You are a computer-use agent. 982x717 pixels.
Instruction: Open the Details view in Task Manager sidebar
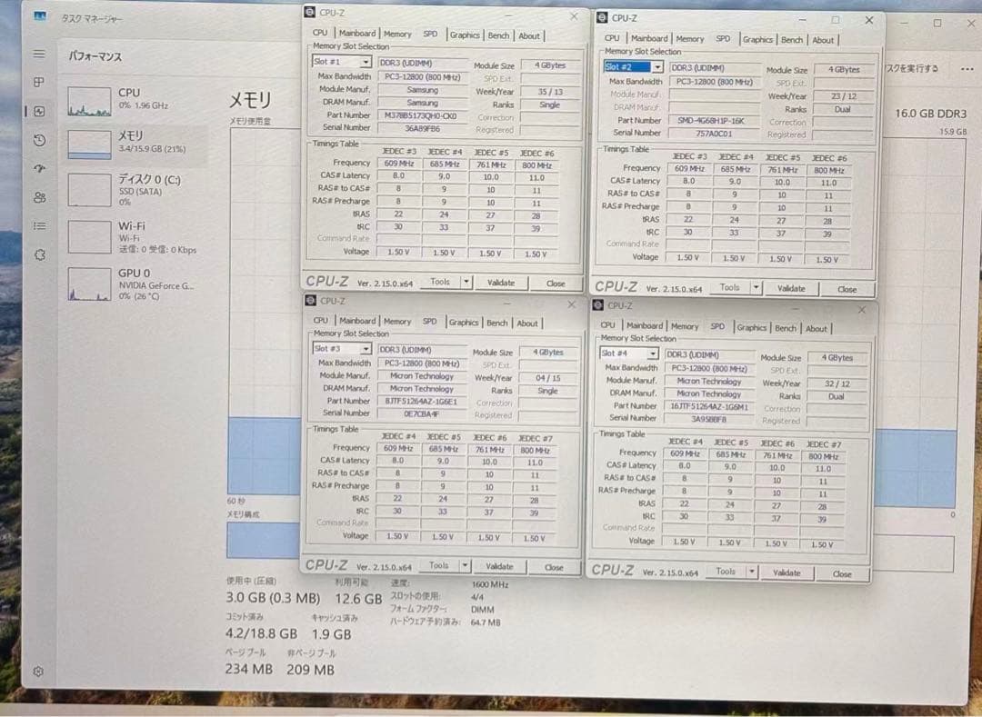(38, 227)
